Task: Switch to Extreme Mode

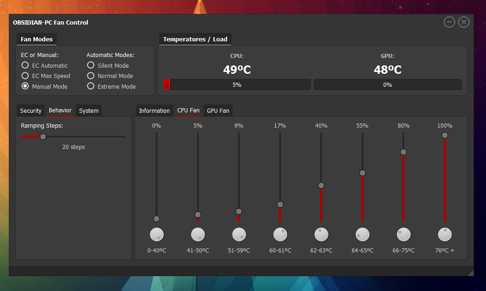Action: coord(91,86)
